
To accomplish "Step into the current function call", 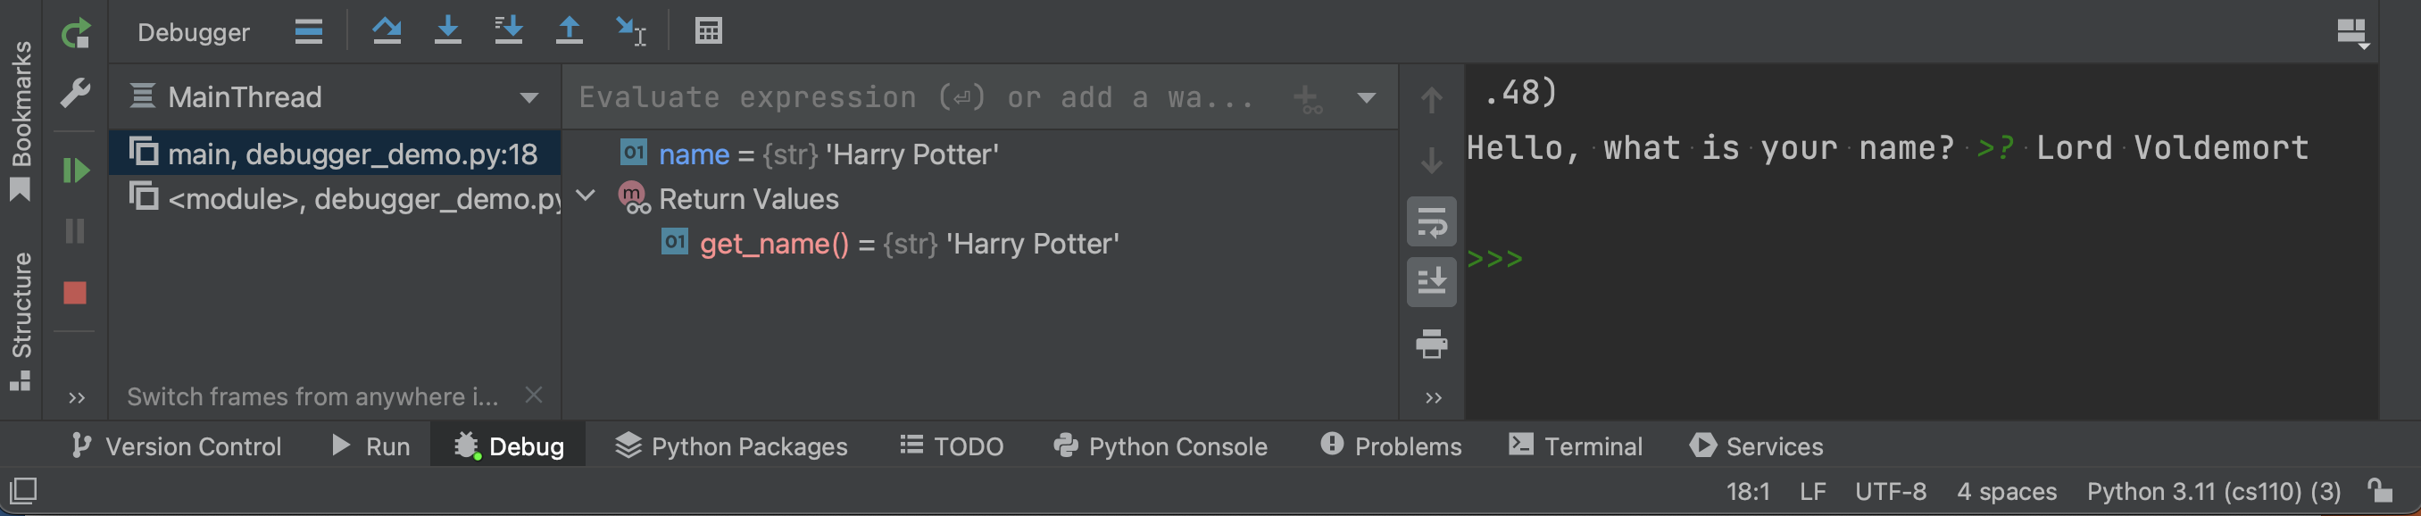I will (448, 31).
